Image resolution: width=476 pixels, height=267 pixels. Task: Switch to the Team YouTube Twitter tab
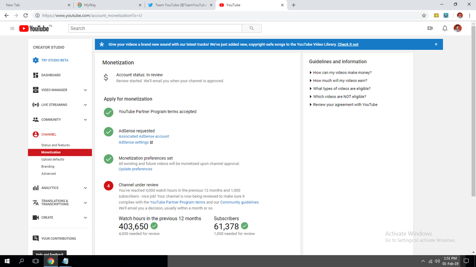point(180,5)
